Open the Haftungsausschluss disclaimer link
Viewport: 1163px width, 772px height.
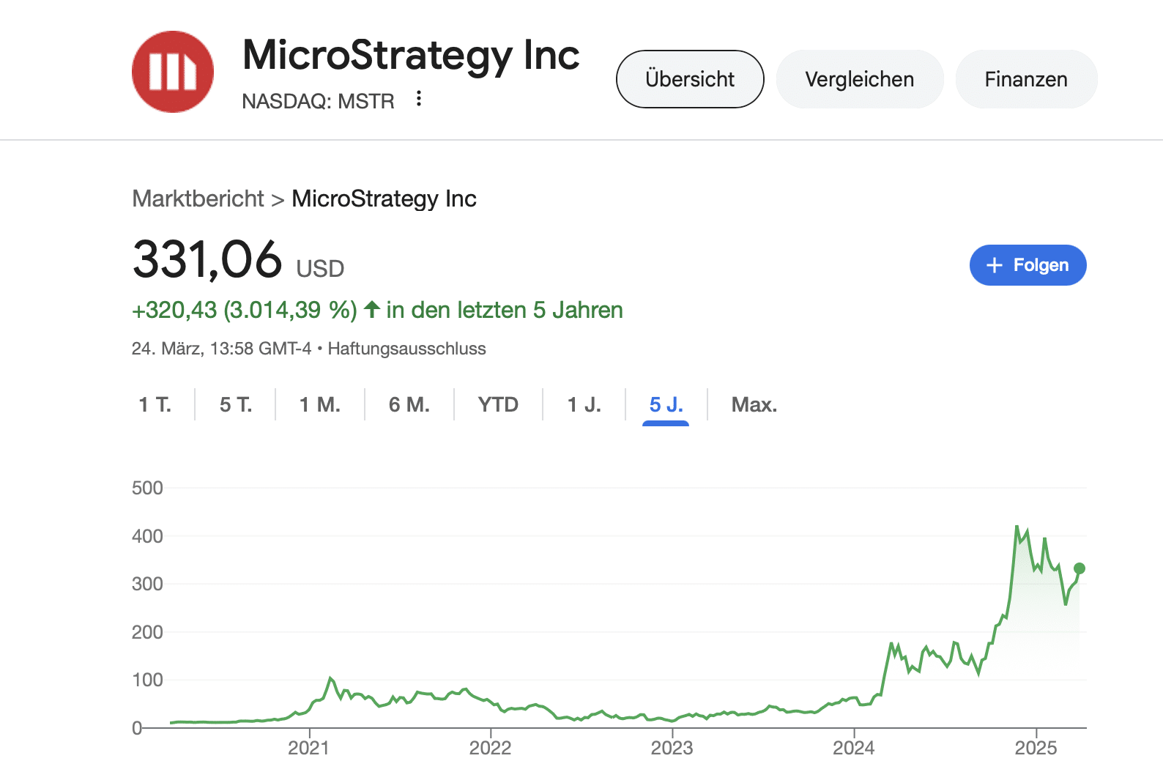tap(406, 349)
